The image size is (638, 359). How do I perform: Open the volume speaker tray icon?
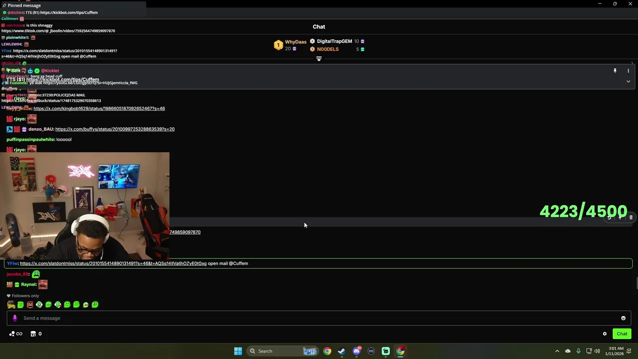click(x=597, y=351)
